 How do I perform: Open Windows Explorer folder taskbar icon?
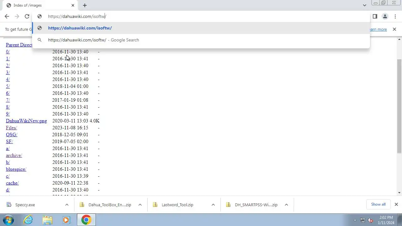pyautogui.click(x=47, y=220)
